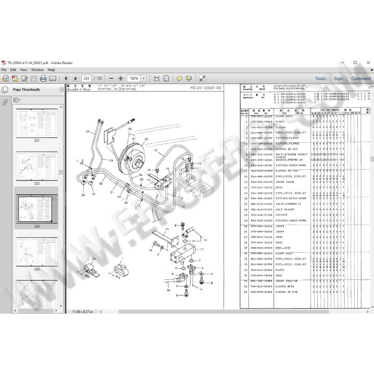
Task: Click the Save floppy disk icon
Action: coord(34,78)
